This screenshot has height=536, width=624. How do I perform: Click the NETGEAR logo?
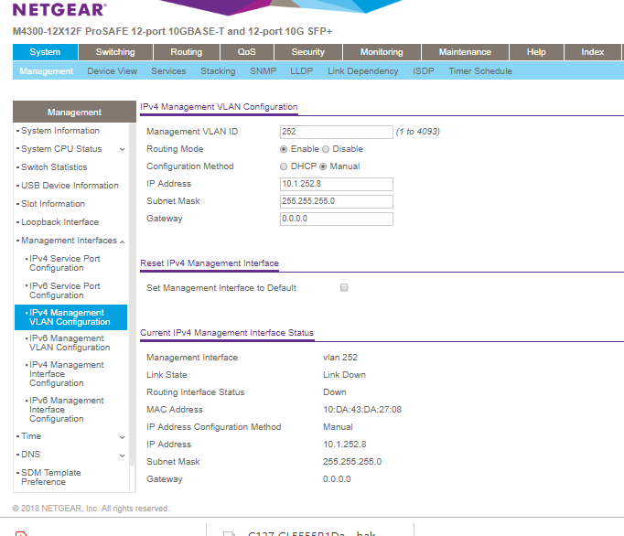click(59, 9)
